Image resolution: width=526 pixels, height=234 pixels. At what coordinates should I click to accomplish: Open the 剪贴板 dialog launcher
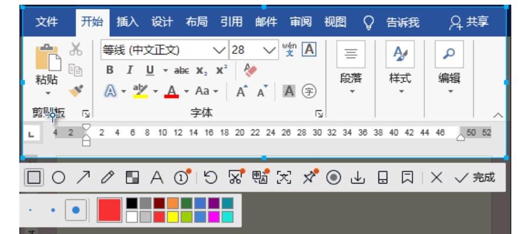click(x=86, y=114)
